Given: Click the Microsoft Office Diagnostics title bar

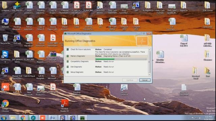Looking at the screenshot, I should click(100, 34).
